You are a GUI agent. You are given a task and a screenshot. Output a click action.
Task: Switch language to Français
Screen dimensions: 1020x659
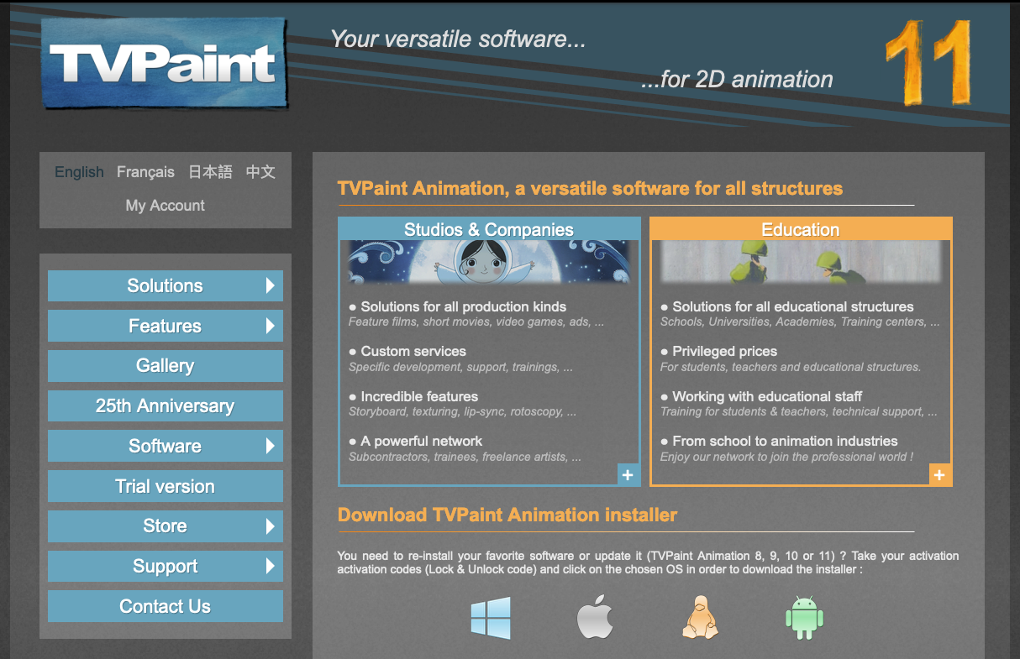click(x=145, y=172)
